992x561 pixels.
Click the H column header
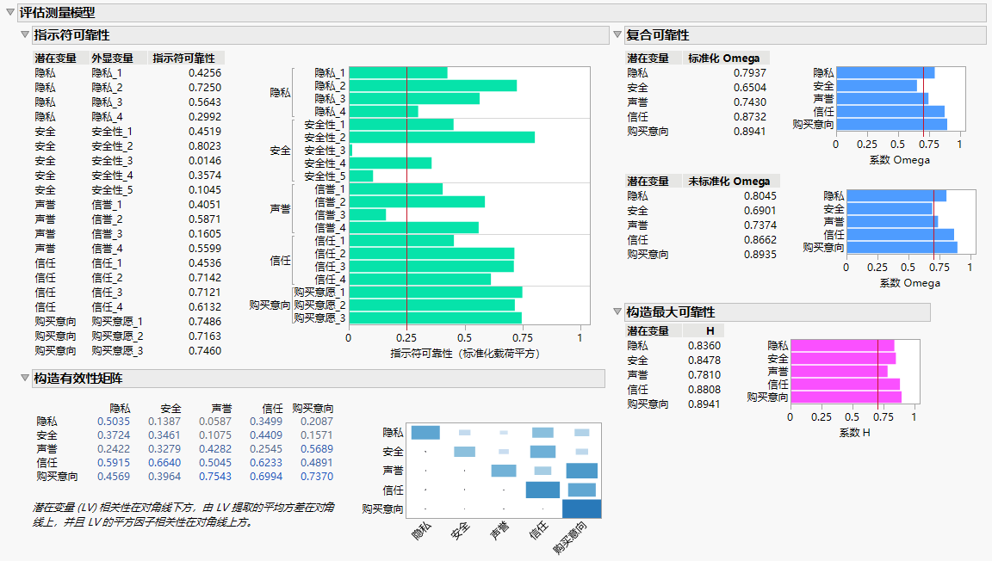pos(710,330)
